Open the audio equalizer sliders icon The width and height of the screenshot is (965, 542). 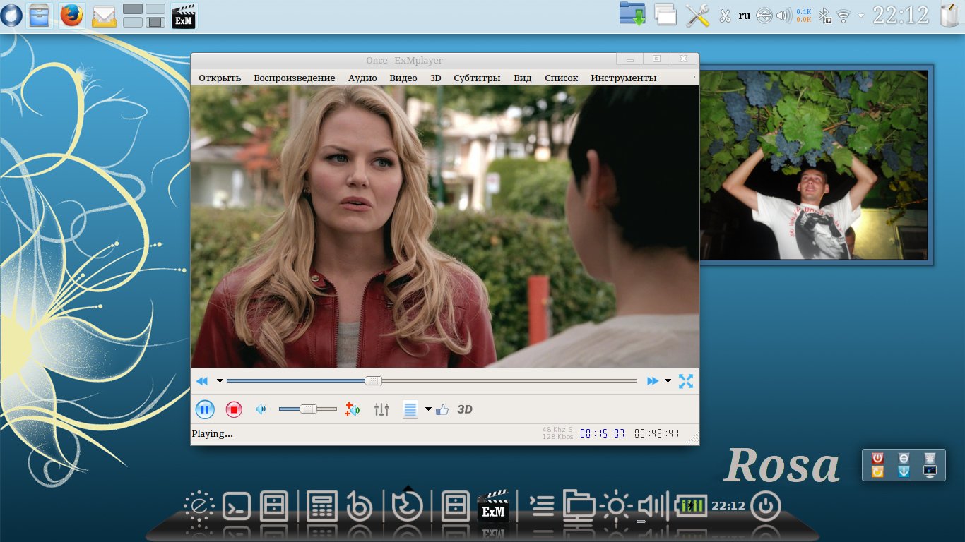[x=381, y=409]
